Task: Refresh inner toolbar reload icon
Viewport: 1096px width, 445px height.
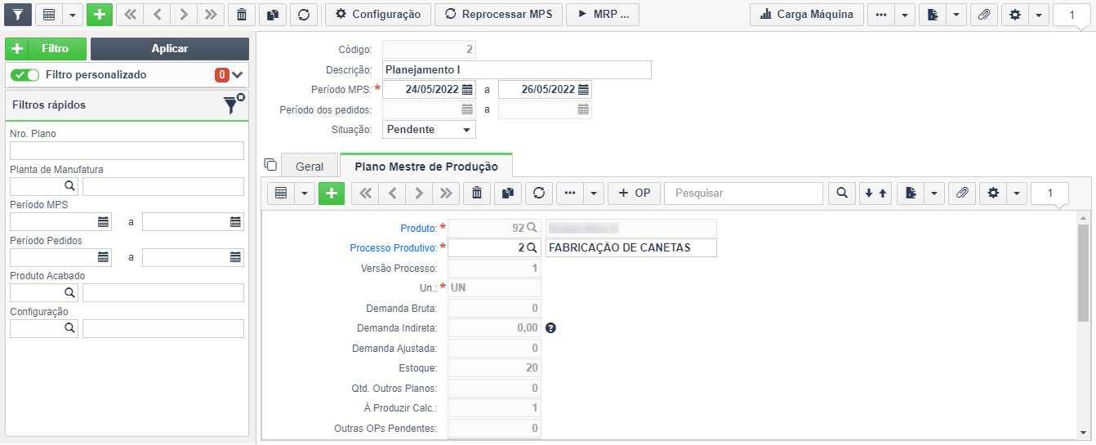Action: point(539,193)
